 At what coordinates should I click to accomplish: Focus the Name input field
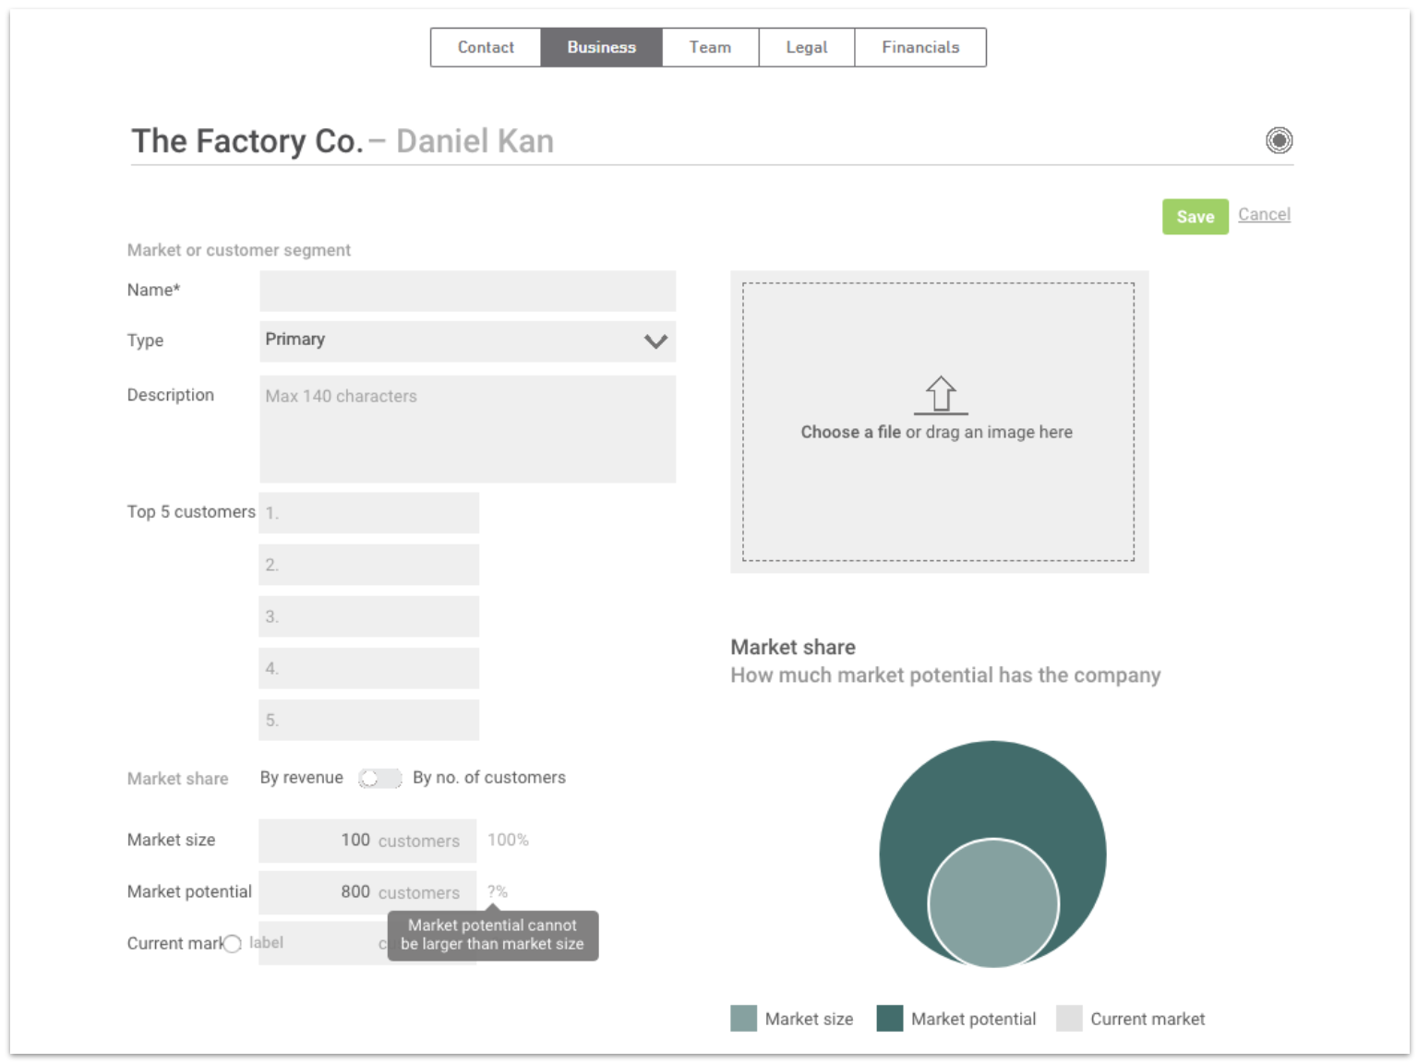[x=467, y=291]
